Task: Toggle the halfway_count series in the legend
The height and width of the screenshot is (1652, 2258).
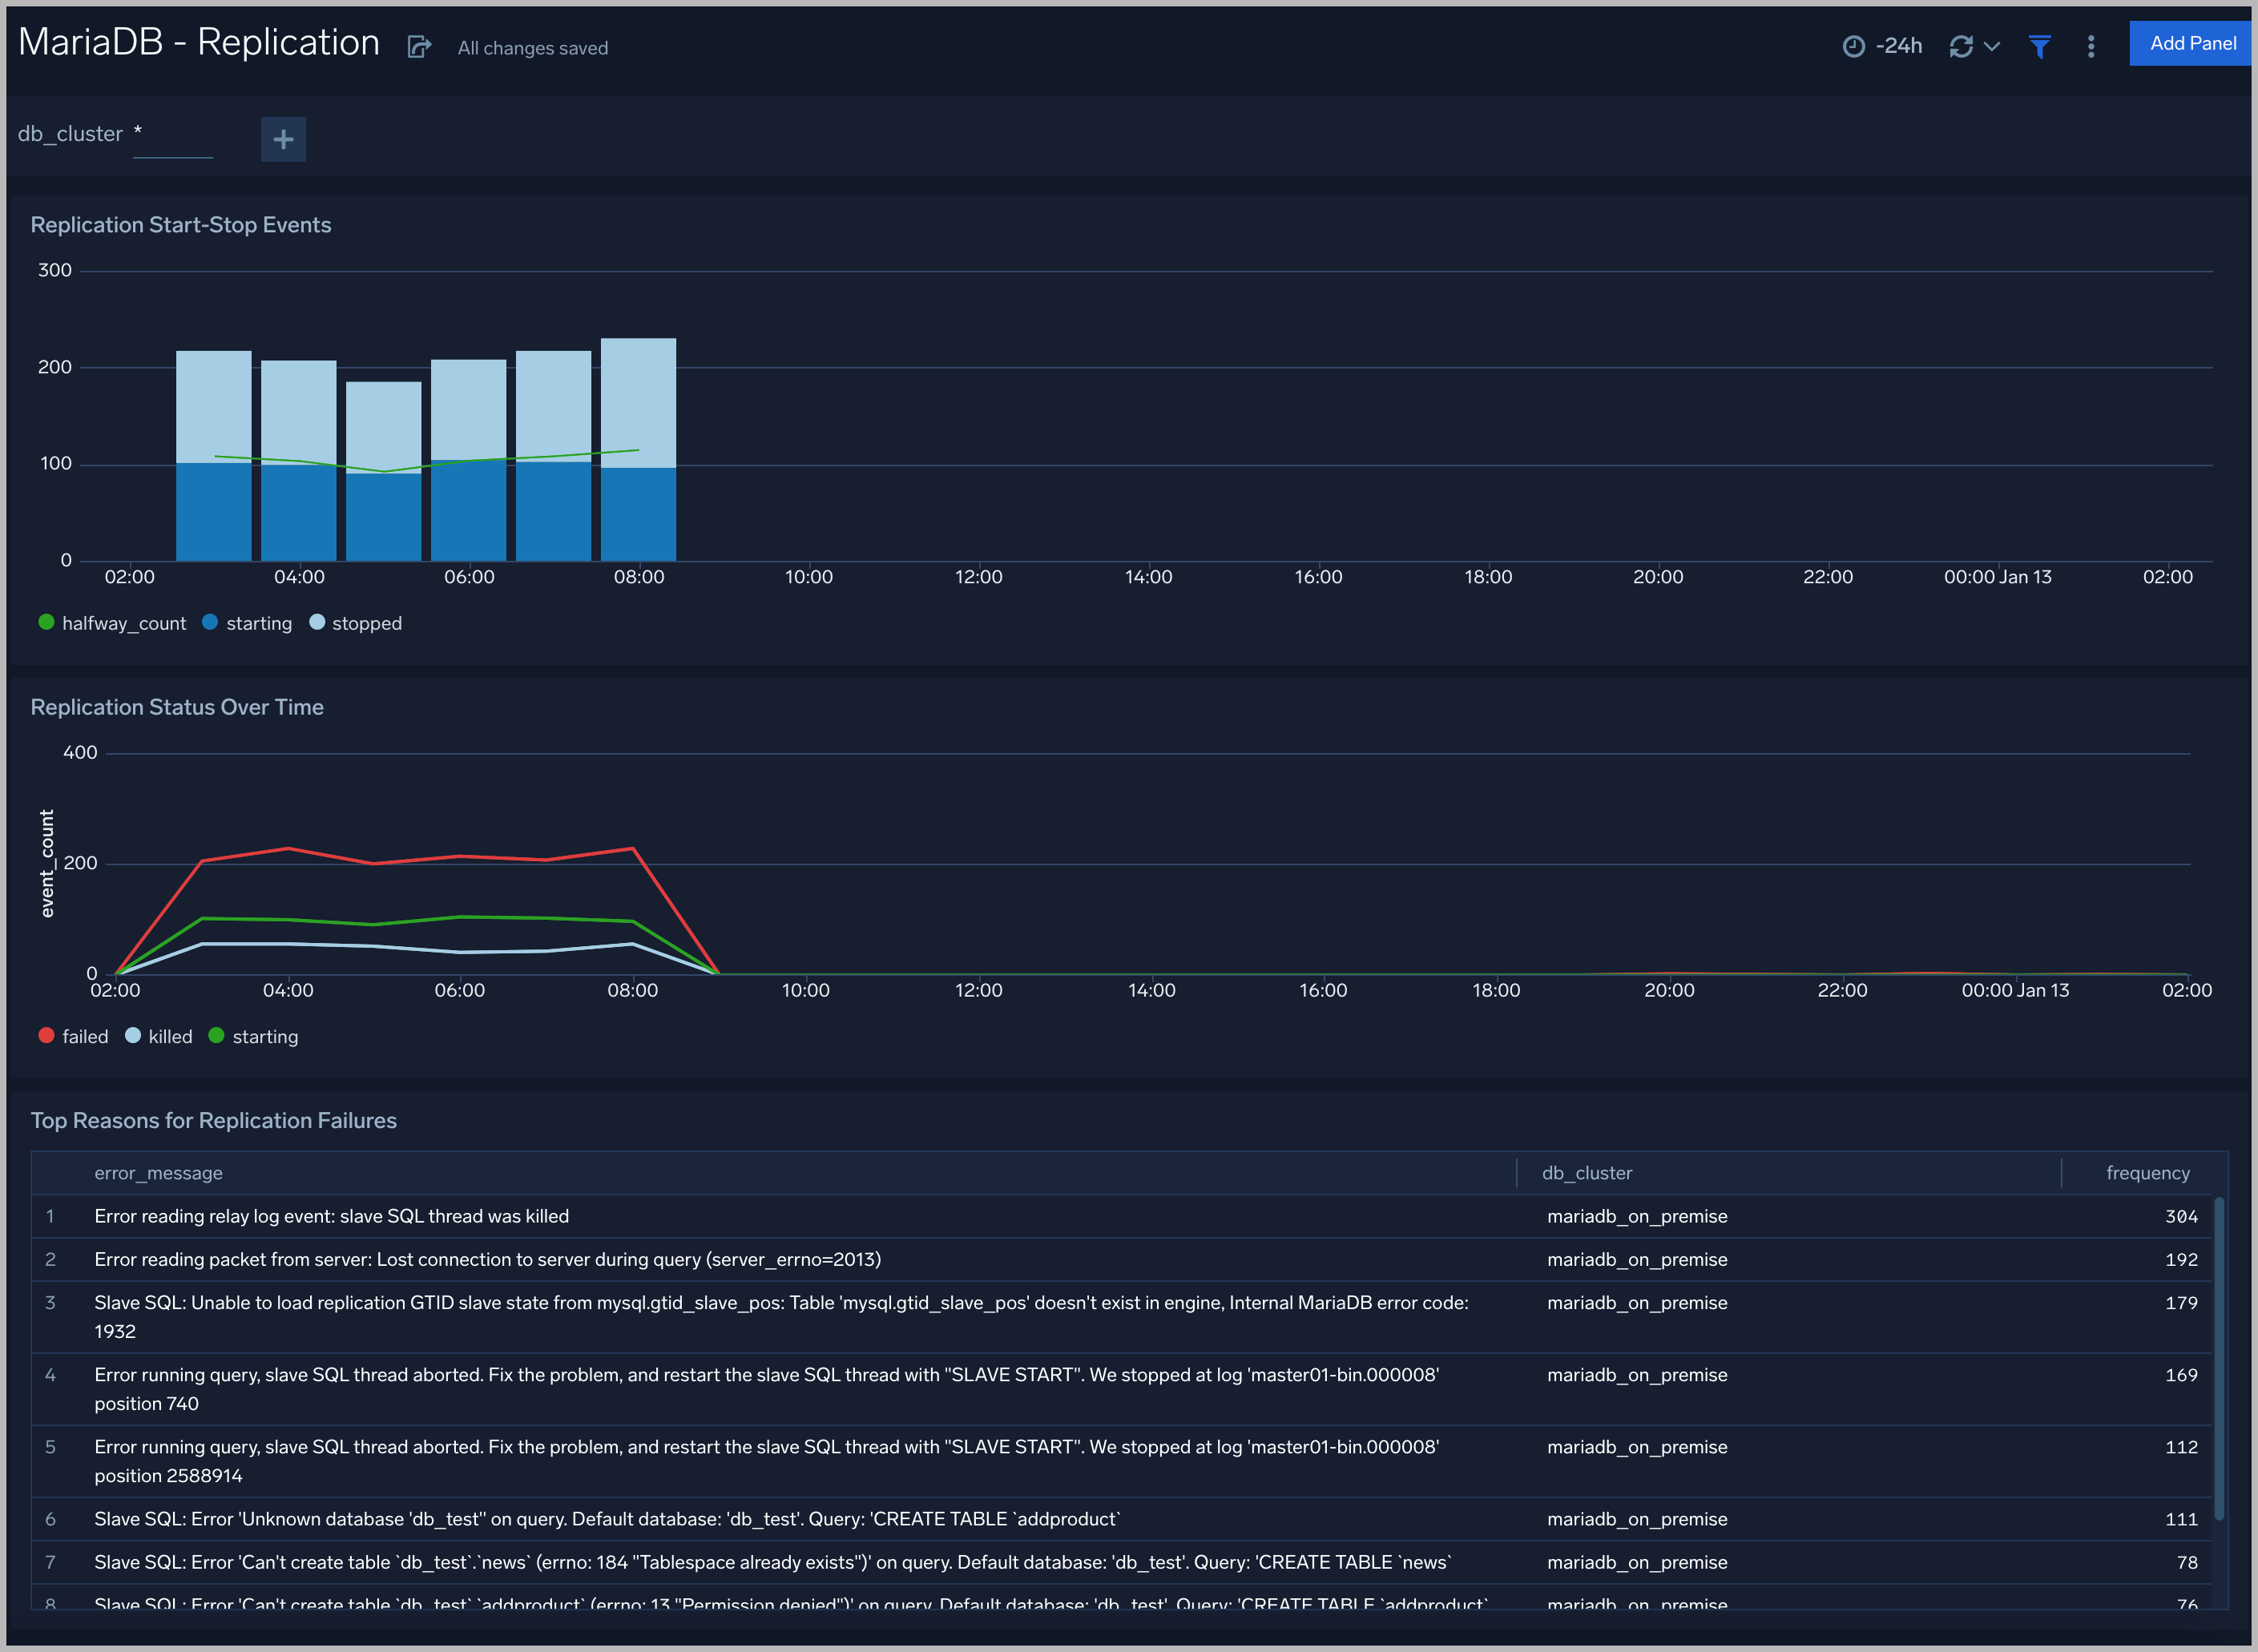Action: pos(112,622)
